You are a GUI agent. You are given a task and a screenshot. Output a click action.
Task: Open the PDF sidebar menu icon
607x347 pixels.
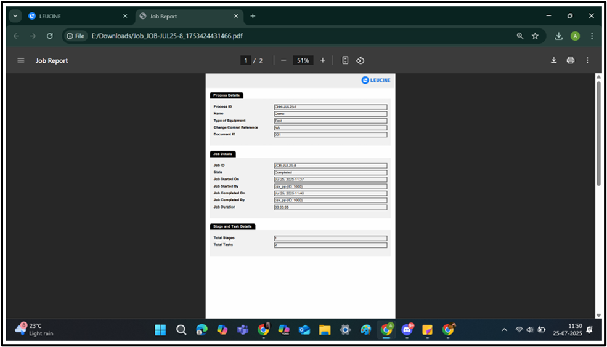click(x=21, y=60)
